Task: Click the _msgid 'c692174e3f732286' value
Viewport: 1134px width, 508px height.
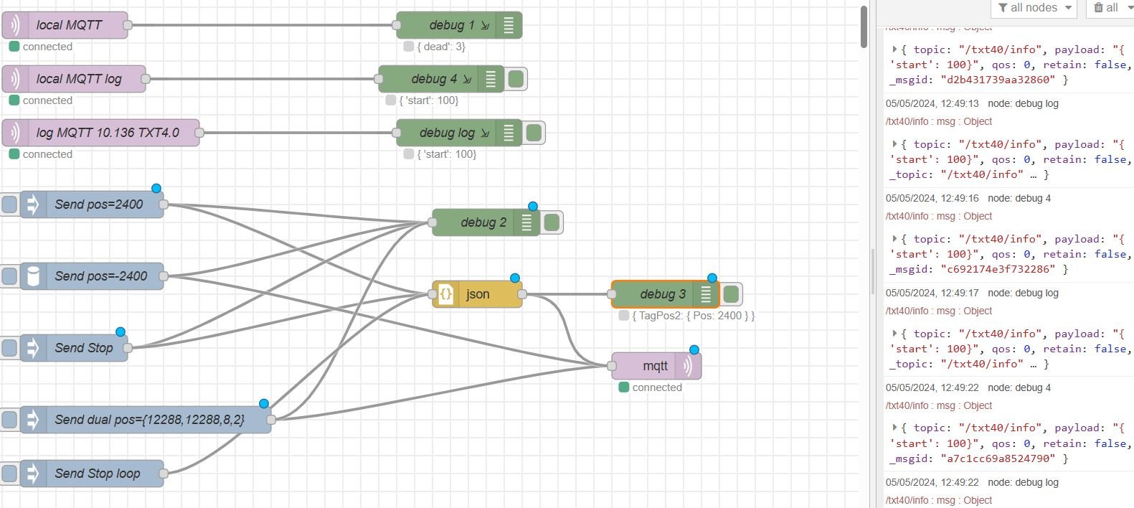Action: (998, 269)
